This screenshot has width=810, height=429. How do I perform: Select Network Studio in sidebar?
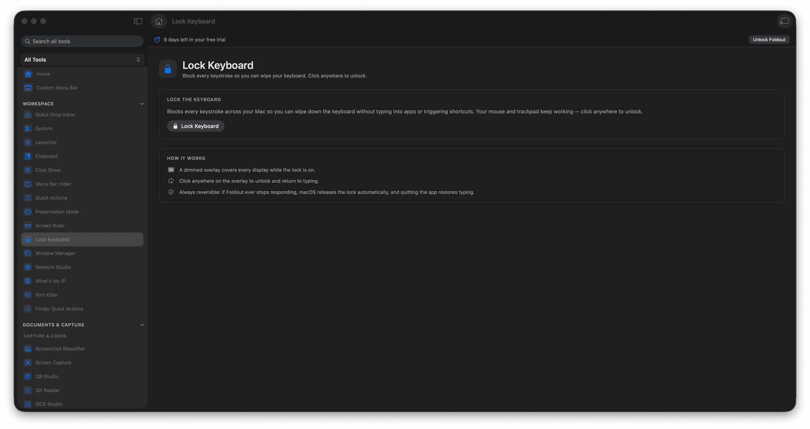[x=53, y=267]
